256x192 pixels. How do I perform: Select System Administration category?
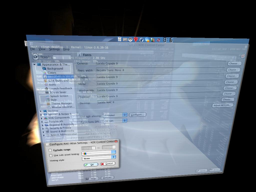(64, 134)
